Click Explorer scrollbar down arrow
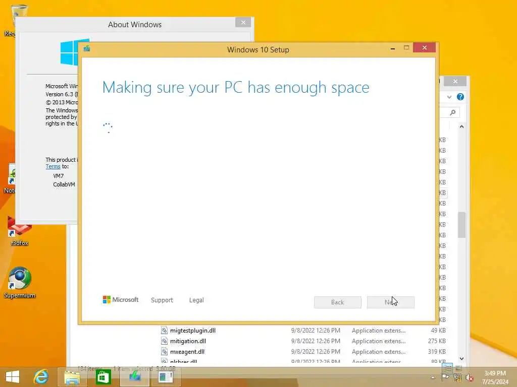This screenshot has height=387, width=517. [x=461, y=358]
